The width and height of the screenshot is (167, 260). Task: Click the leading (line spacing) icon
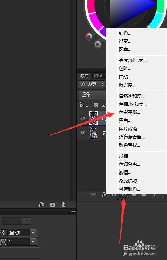click(3, 233)
